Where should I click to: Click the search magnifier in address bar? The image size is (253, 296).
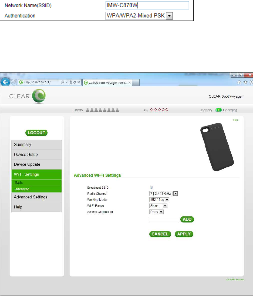(62, 82)
